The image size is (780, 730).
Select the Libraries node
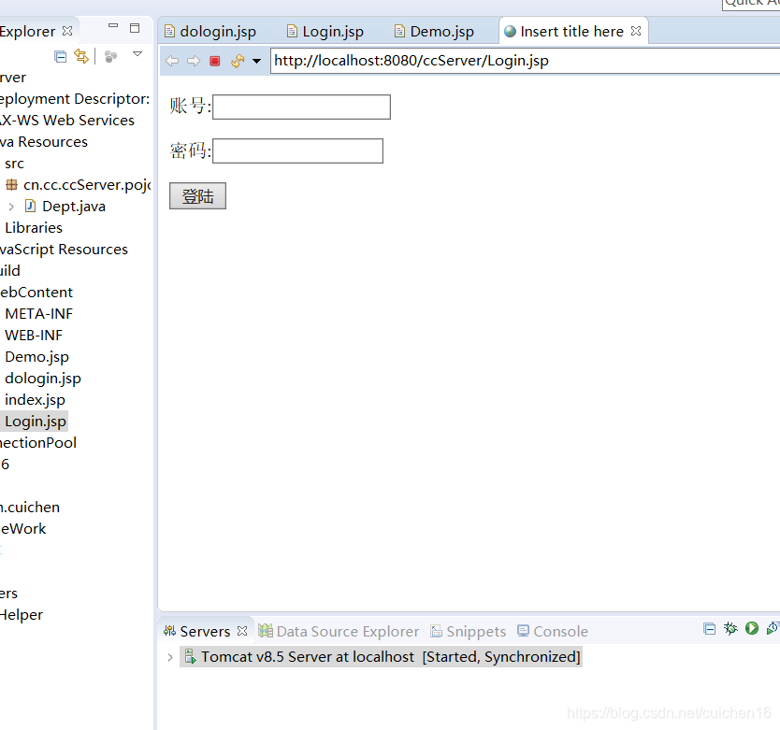tap(34, 228)
